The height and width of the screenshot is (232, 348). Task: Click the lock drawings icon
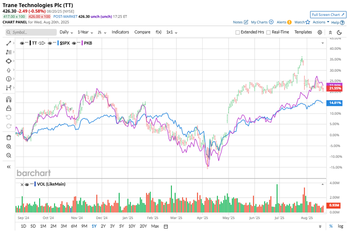tap(8, 108)
